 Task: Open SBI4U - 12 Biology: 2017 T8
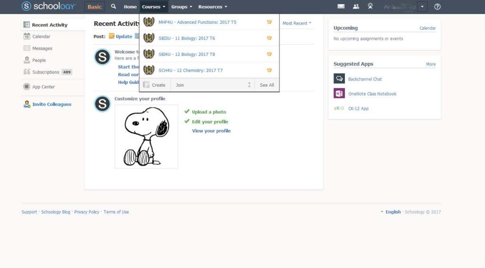point(187,54)
